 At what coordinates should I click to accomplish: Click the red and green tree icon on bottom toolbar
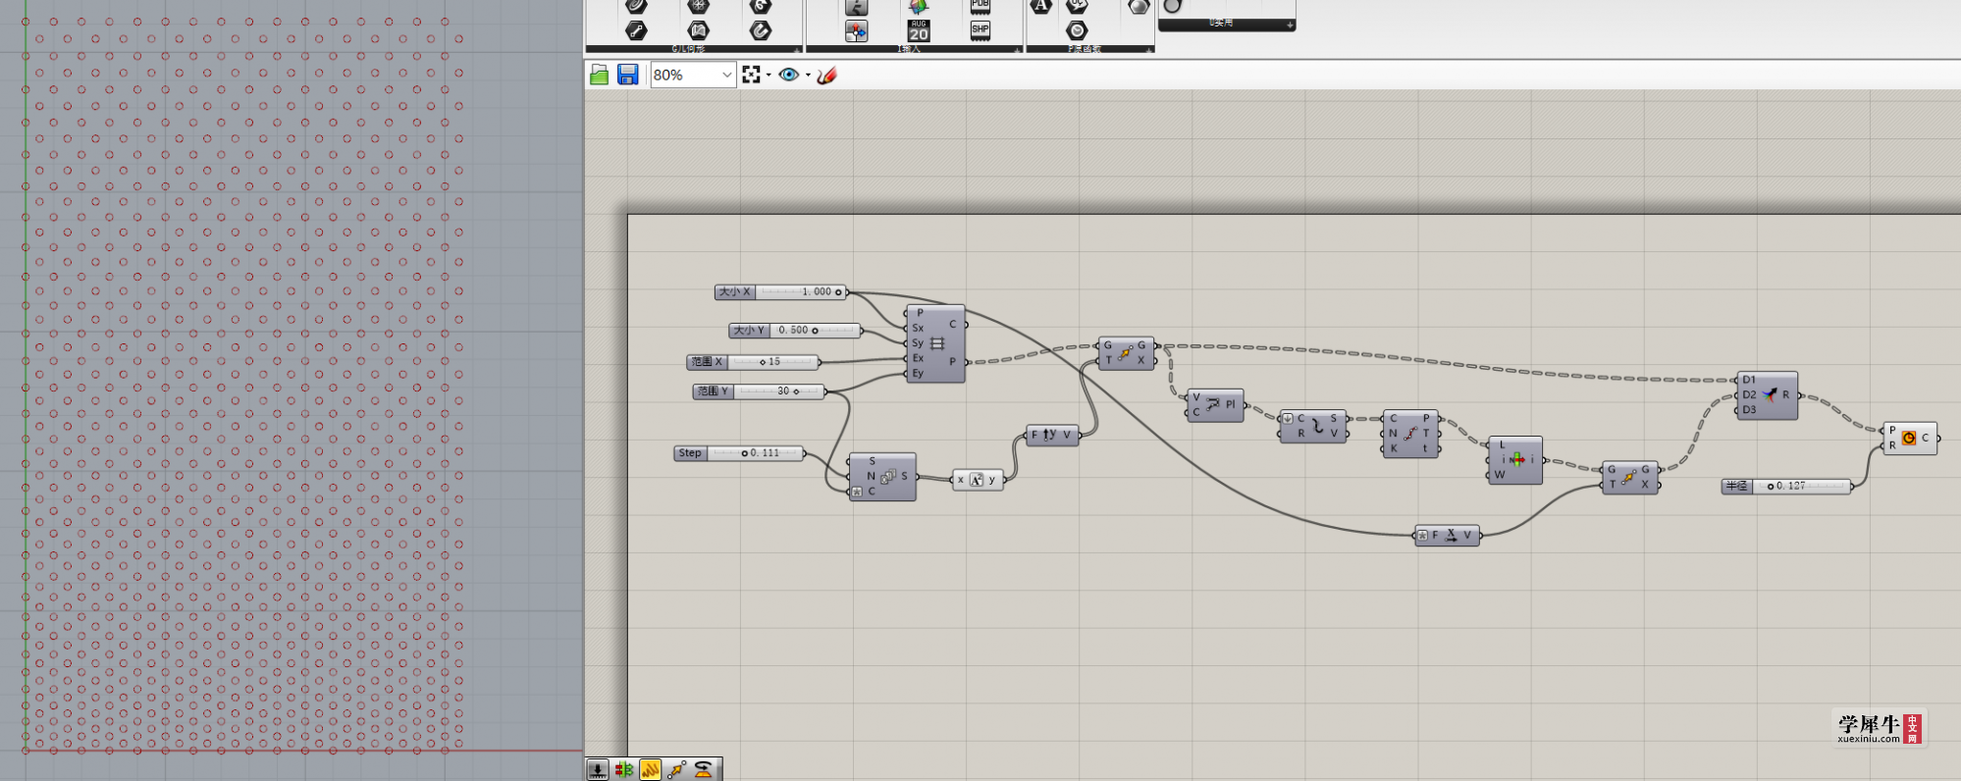(624, 770)
